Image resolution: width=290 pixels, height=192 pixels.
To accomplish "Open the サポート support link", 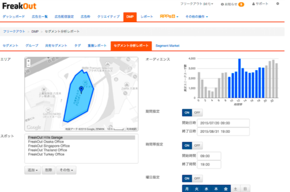I will (260, 4).
